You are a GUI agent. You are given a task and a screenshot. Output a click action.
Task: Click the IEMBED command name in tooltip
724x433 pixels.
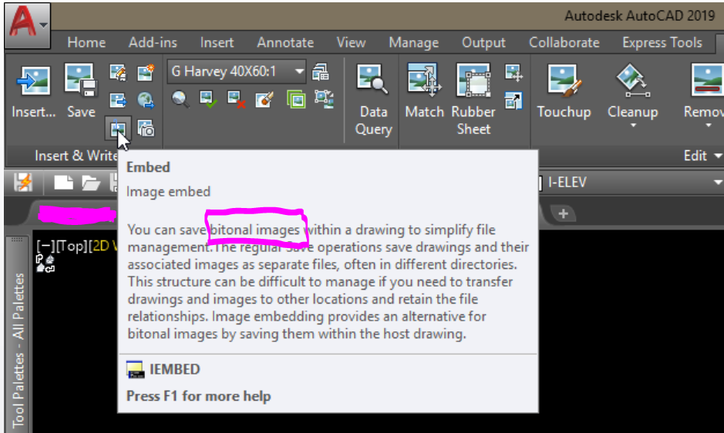(x=174, y=369)
